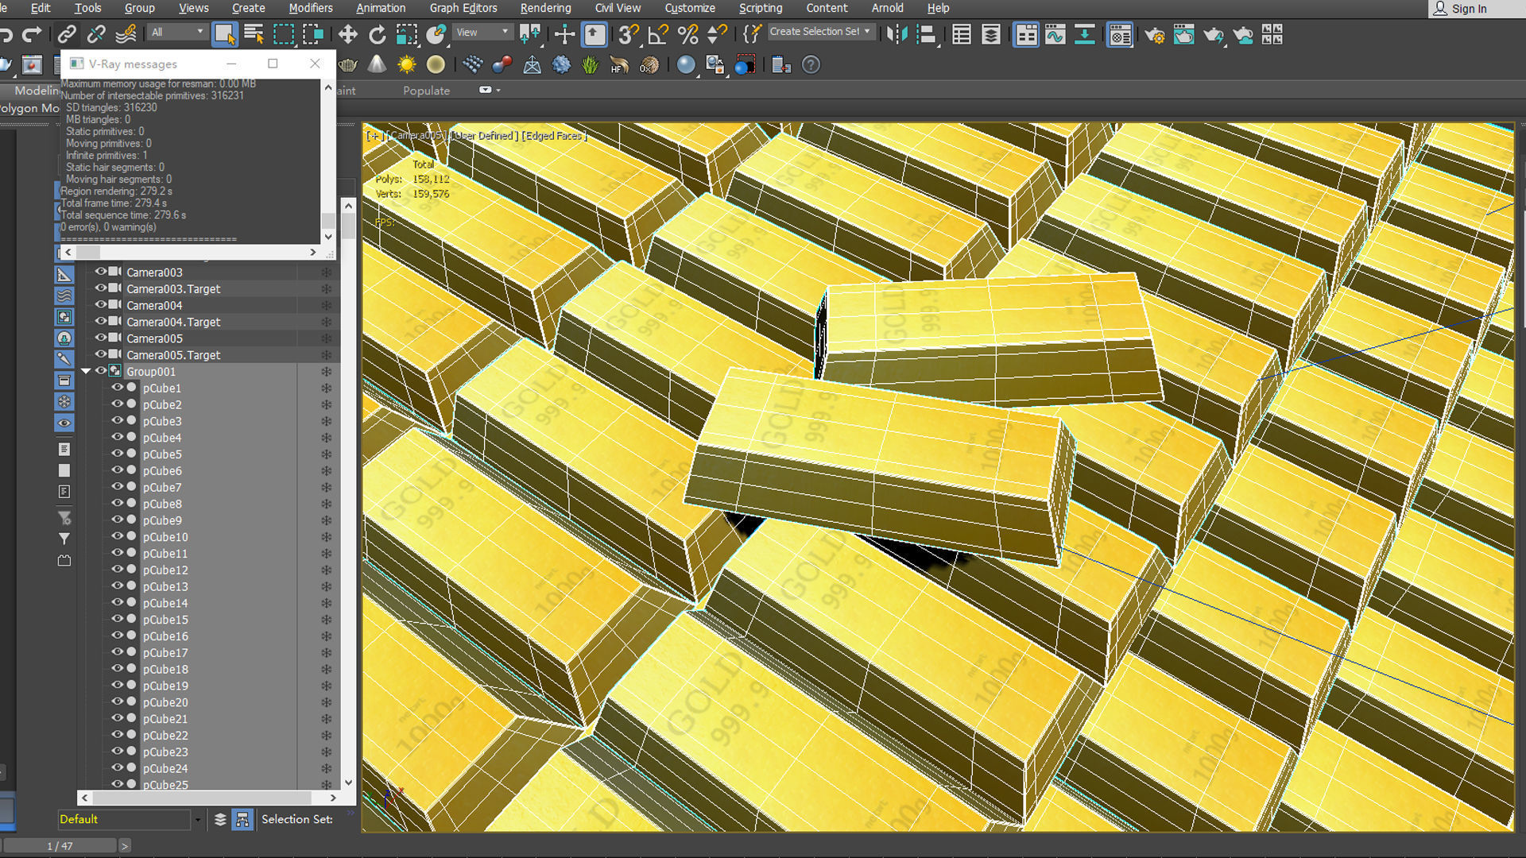Activate the Select and Move tool

tap(347, 34)
